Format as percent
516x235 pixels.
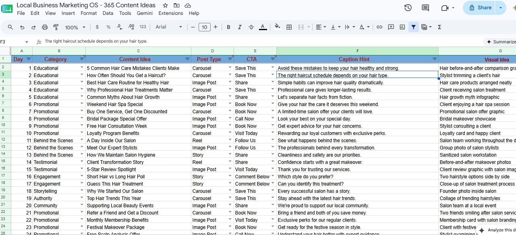(x=108, y=27)
